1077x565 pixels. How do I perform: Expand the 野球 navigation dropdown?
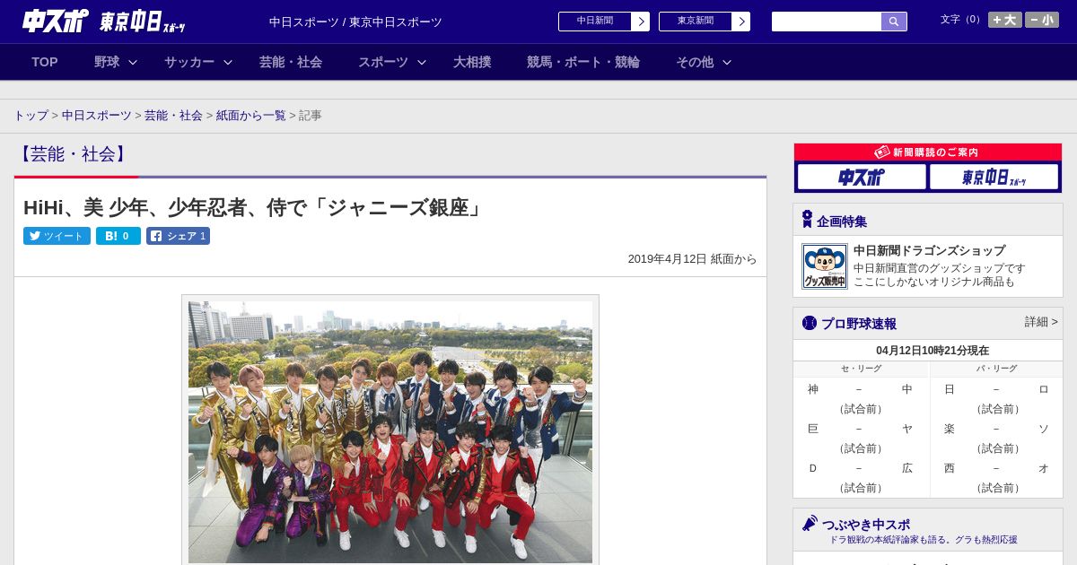point(116,62)
